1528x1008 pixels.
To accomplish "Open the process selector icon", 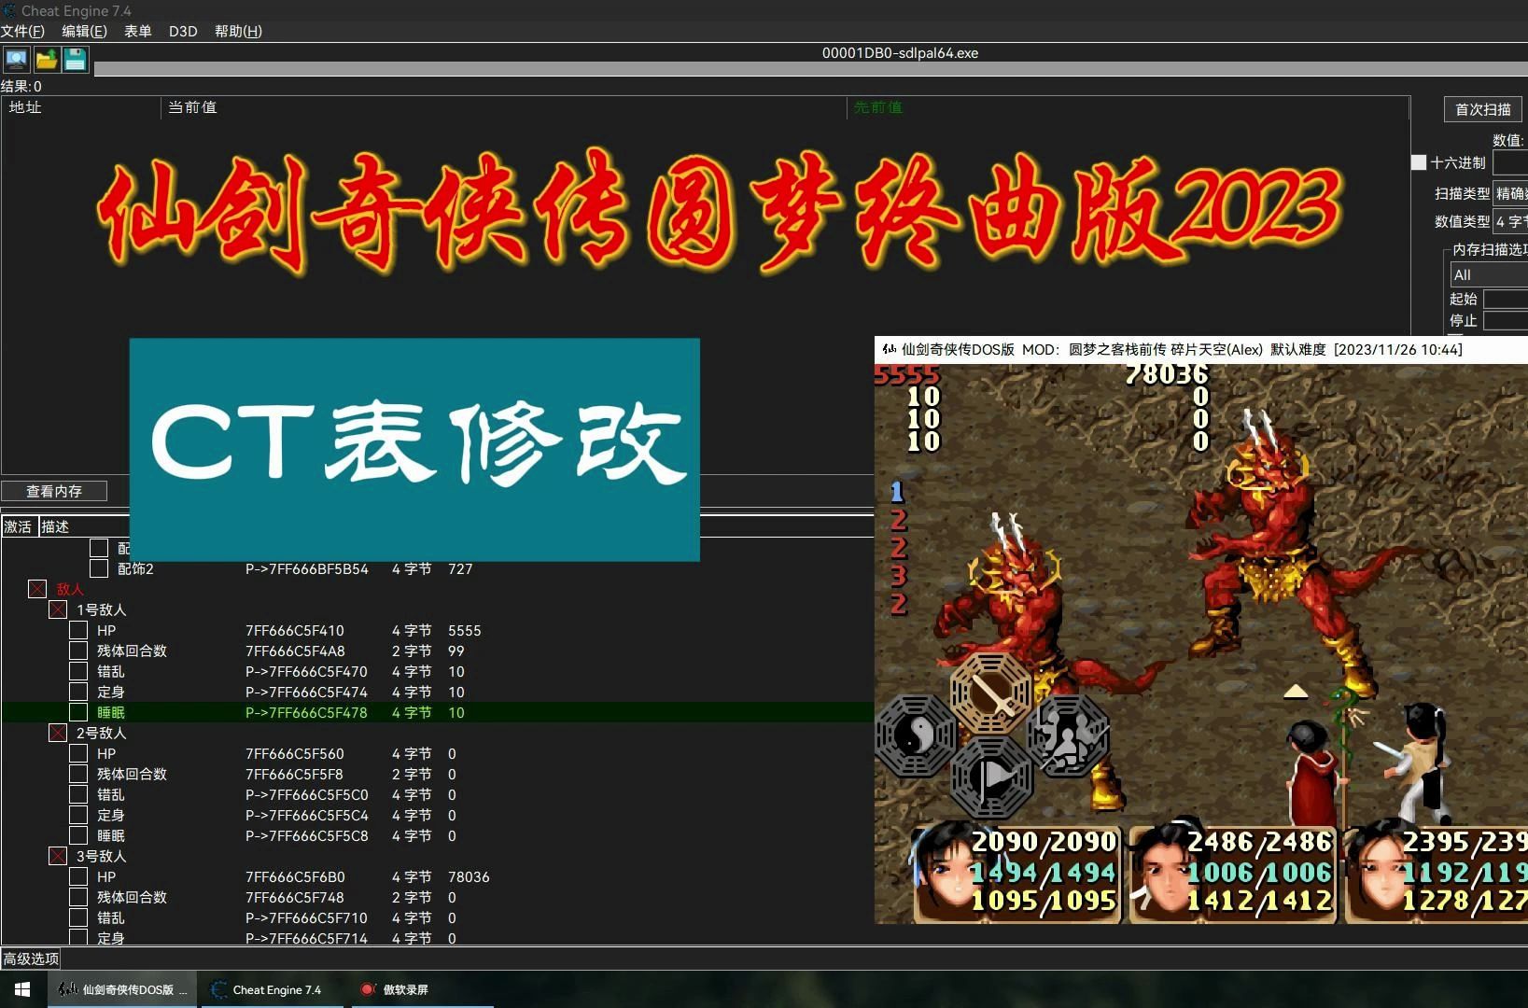I will [x=16, y=61].
